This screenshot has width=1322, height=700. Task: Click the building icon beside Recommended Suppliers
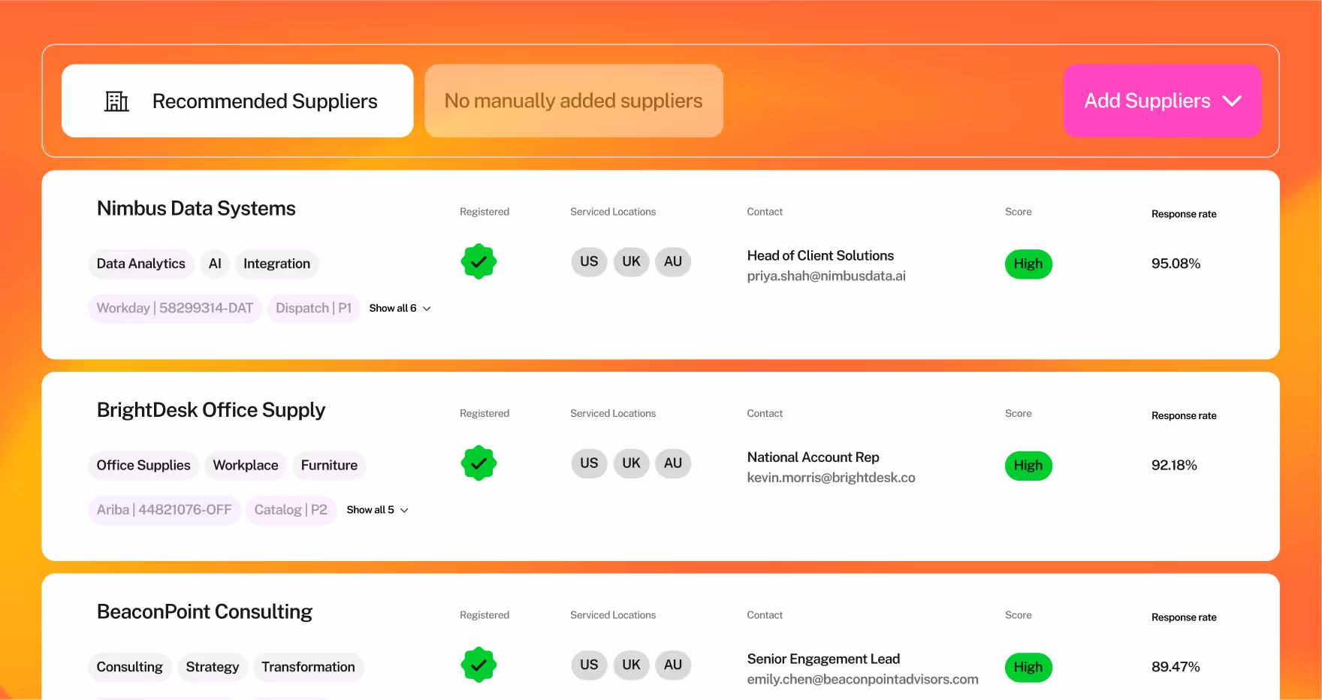[x=116, y=101]
